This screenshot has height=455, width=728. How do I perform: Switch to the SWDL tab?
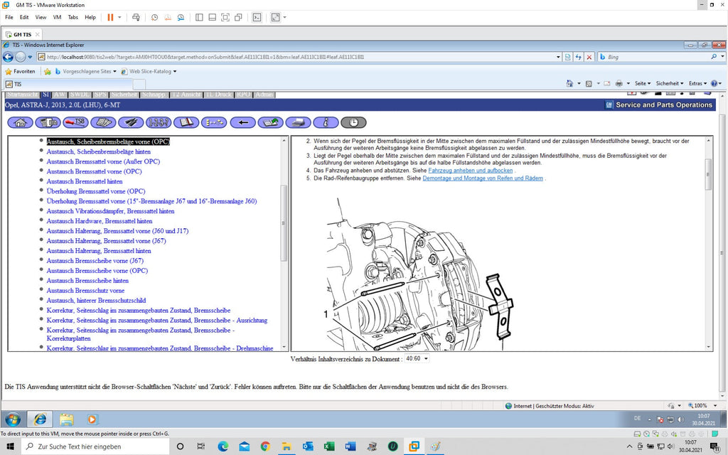pyautogui.click(x=80, y=95)
